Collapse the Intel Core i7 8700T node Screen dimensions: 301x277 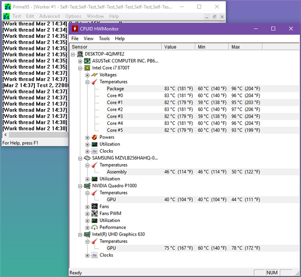coord(80,68)
